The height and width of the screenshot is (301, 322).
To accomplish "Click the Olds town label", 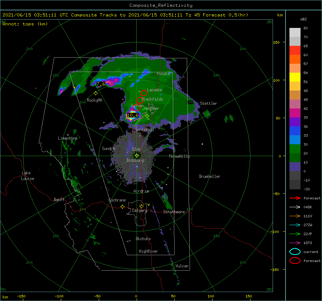I will [136, 149].
